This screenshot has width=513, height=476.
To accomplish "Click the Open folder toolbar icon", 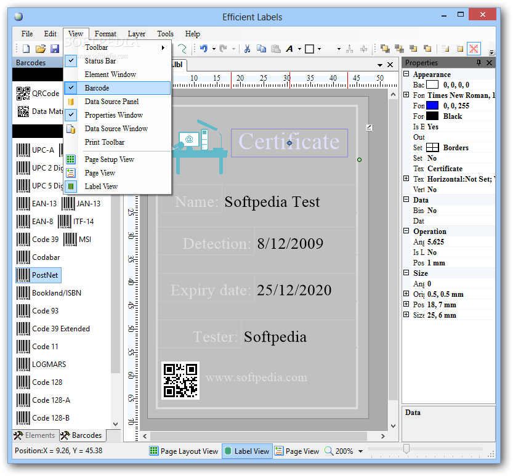I will click(x=41, y=49).
